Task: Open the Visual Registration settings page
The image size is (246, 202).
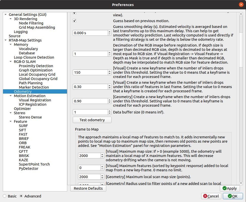Action: click(35, 100)
